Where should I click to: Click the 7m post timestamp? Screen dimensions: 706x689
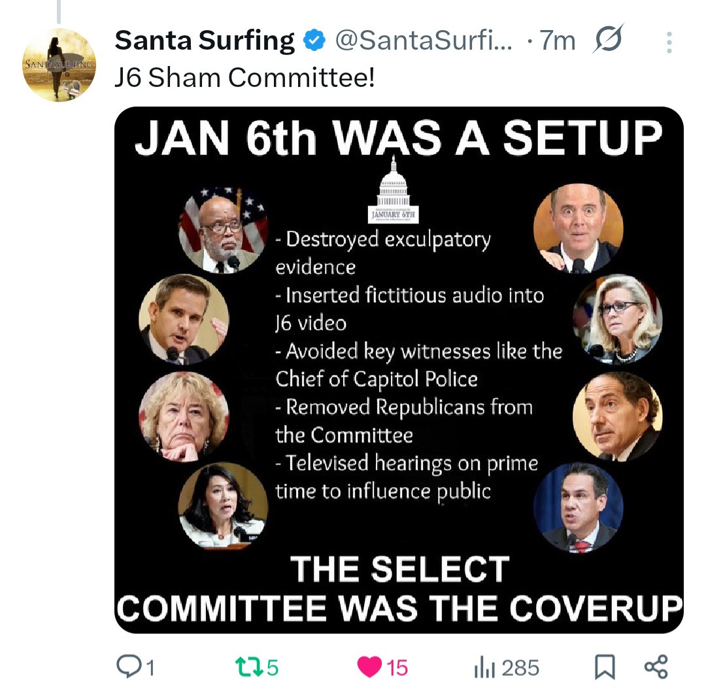click(558, 41)
